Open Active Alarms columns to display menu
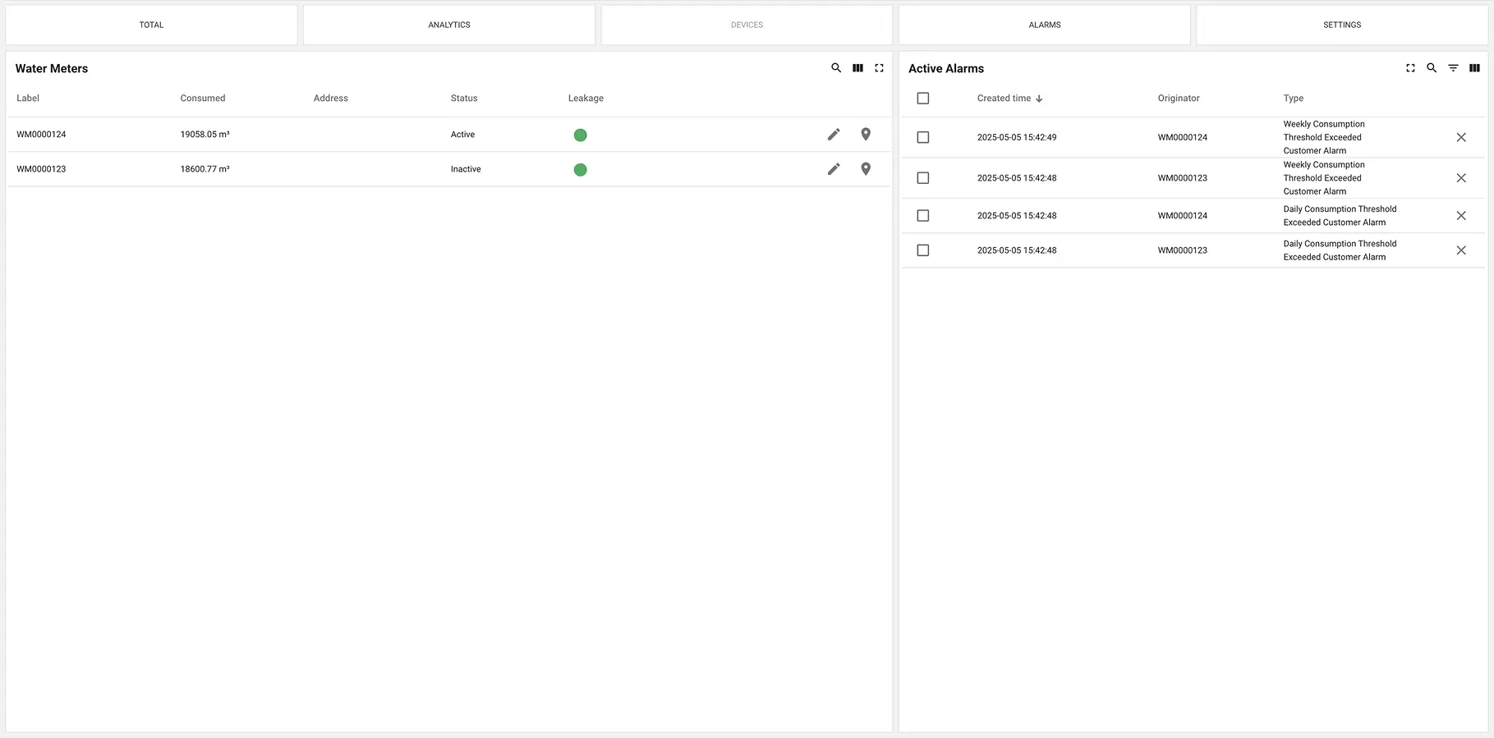This screenshot has height=738, width=1494. (x=1474, y=68)
